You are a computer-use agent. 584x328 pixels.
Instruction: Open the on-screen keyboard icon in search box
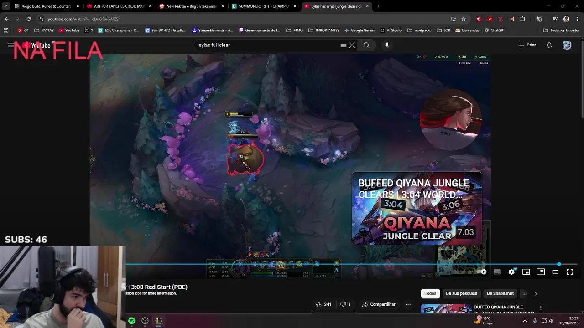point(343,45)
